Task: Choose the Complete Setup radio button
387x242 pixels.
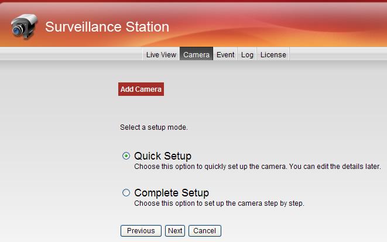Action: click(126, 192)
